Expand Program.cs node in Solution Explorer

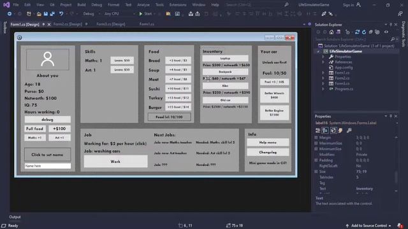pyautogui.click(x=323, y=89)
